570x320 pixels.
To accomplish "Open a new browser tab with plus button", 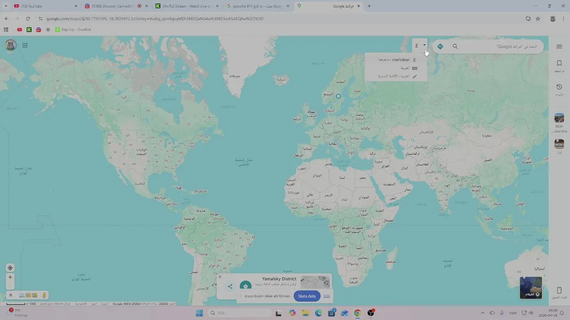I will click(369, 6).
